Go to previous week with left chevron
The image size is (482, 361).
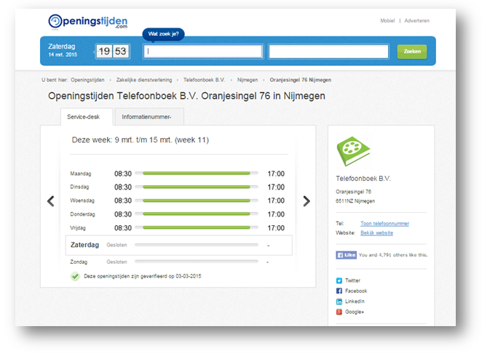point(51,201)
